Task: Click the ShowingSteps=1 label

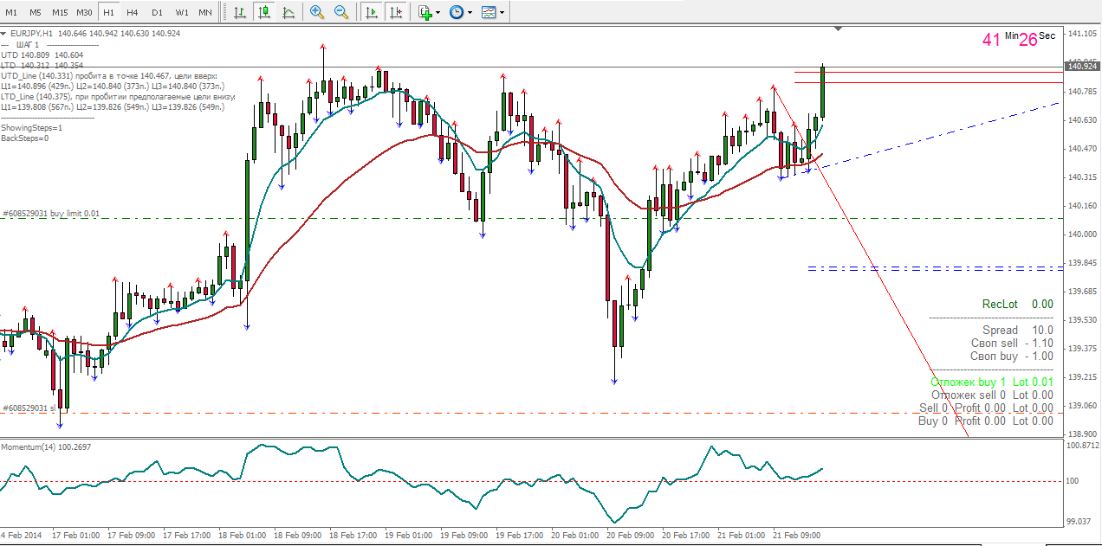Action: (31, 127)
